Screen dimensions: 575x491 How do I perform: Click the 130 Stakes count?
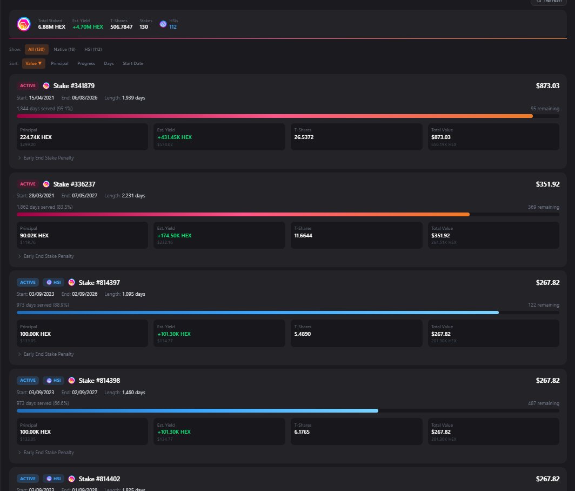point(144,27)
